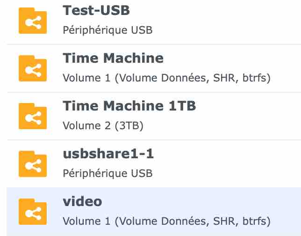Select the Time Machine folder name

coord(113,58)
